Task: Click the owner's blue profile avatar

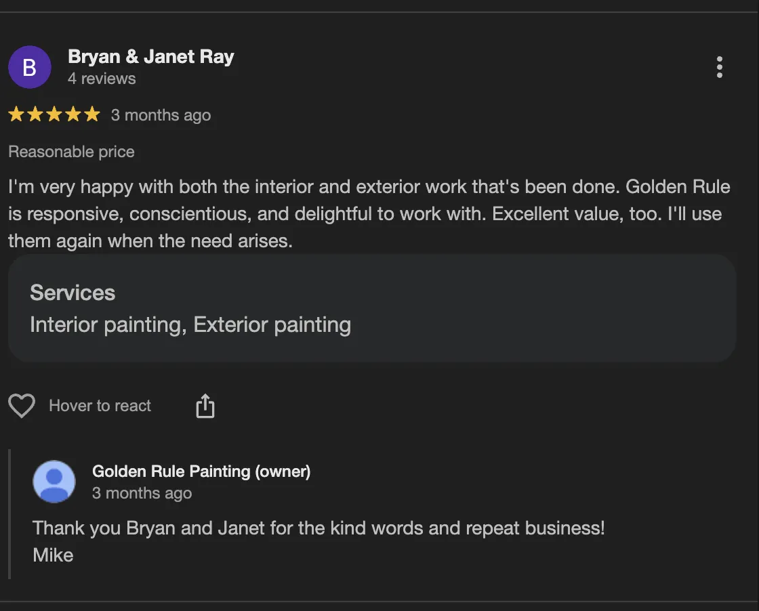Action: pos(54,482)
